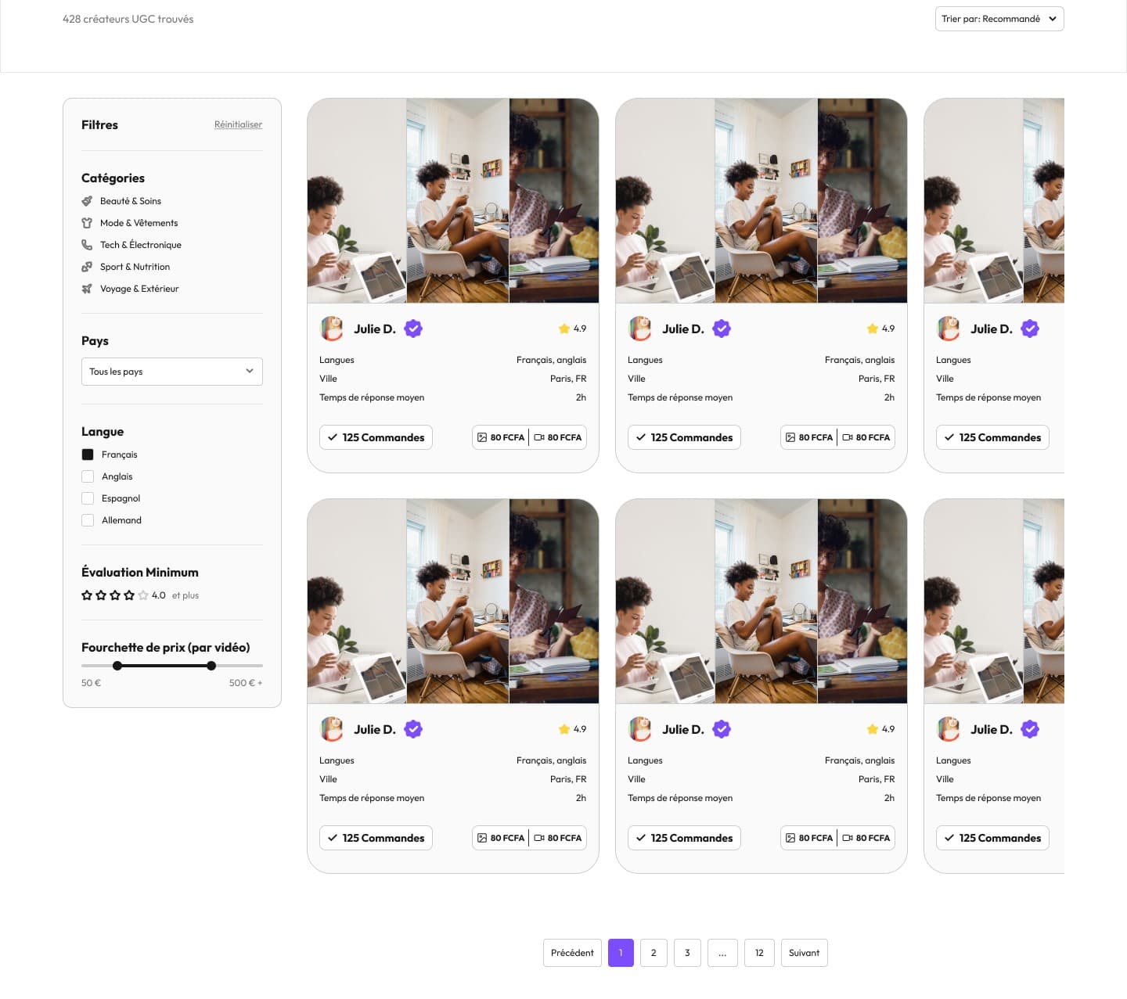
Task: Tick the Allemand language checkbox
Action: [x=88, y=520]
